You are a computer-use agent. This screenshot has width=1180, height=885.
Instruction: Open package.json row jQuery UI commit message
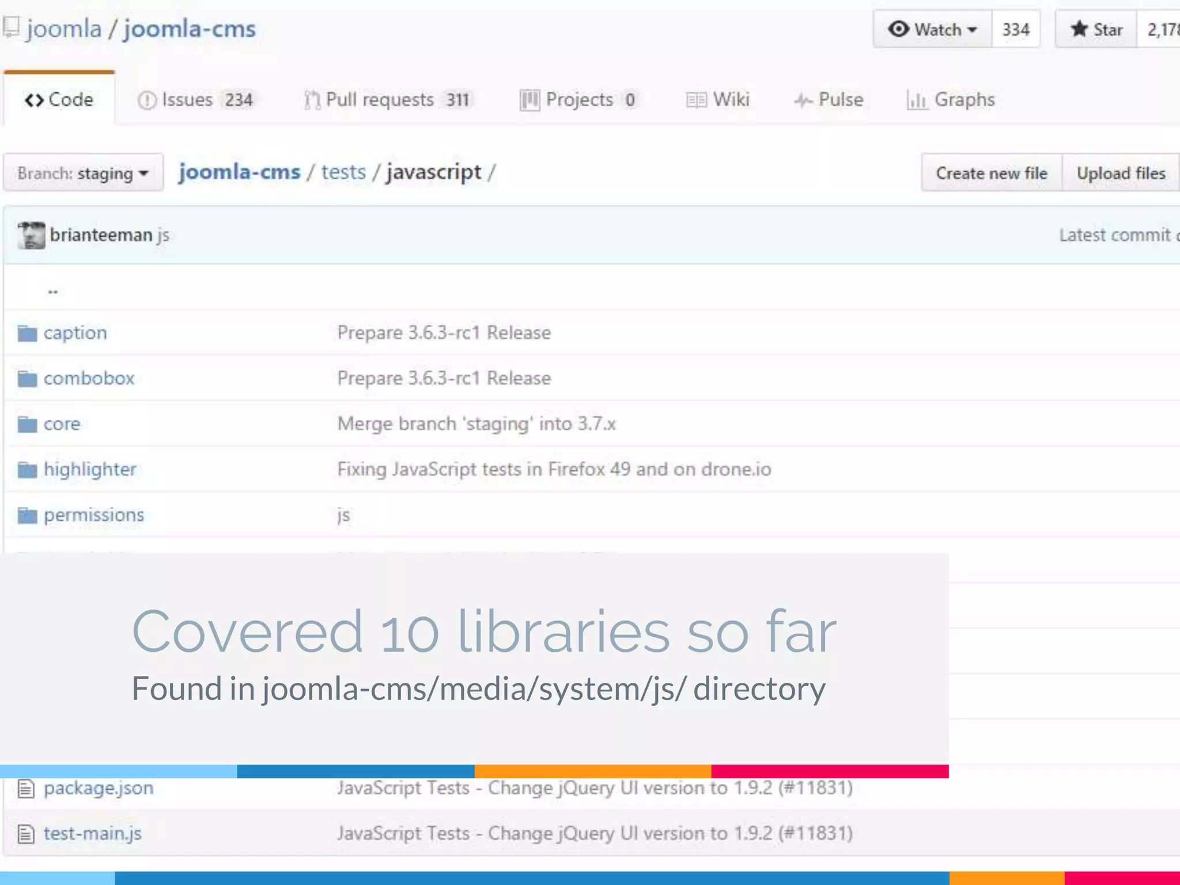595,788
